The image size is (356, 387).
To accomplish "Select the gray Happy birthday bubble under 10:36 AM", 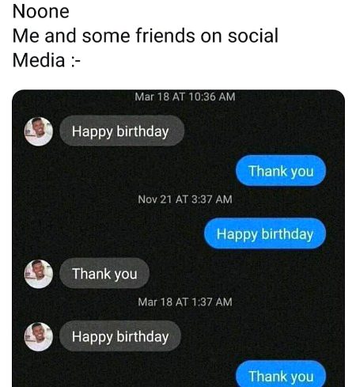I will 122,131.
